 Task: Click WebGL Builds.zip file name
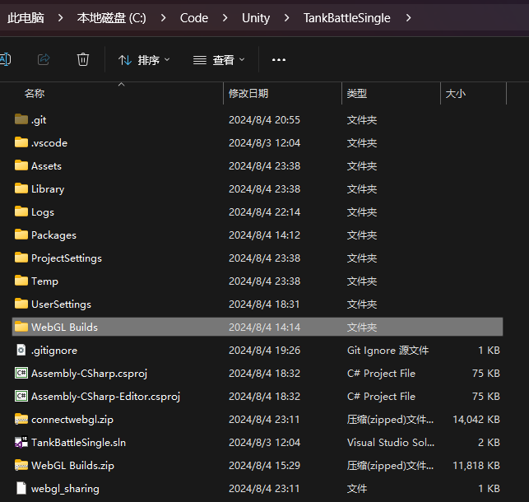pos(73,466)
